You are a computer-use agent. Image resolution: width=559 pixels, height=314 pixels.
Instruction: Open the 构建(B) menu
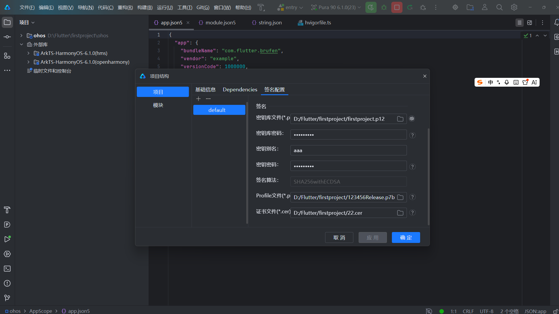145,7
